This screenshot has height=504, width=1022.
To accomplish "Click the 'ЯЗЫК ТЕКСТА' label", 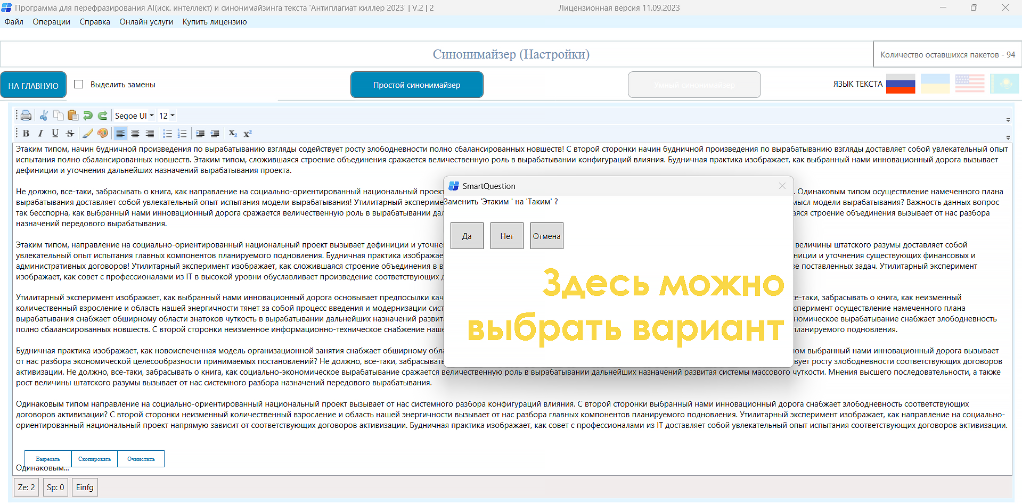I will click(x=857, y=84).
